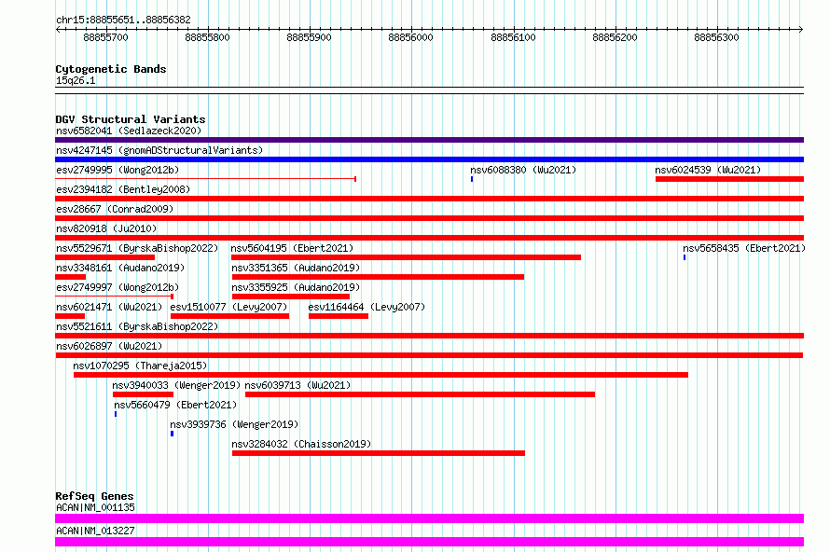Click the red bar under nsv5604195
The height and width of the screenshot is (552, 830).
[x=406, y=257]
